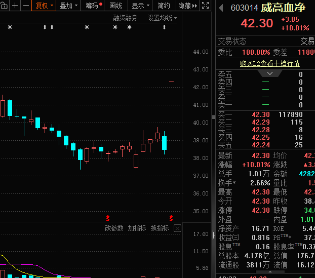The height and width of the screenshot is (278, 315).
Task: Open the 设置均线 moving average dropdown
Action: (162, 18)
